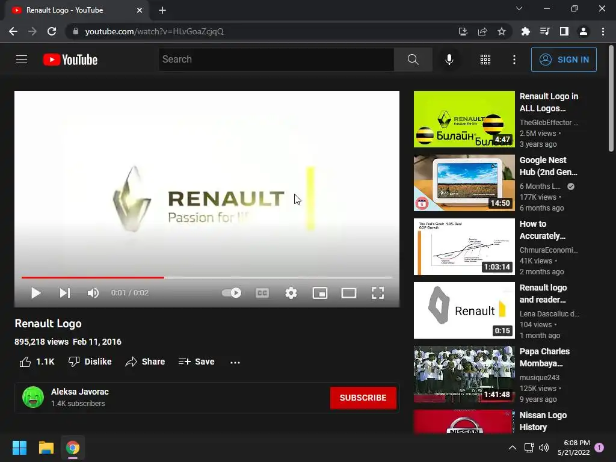616x462 pixels.
Task: Toggle Chrome side panel
Action: click(x=564, y=31)
